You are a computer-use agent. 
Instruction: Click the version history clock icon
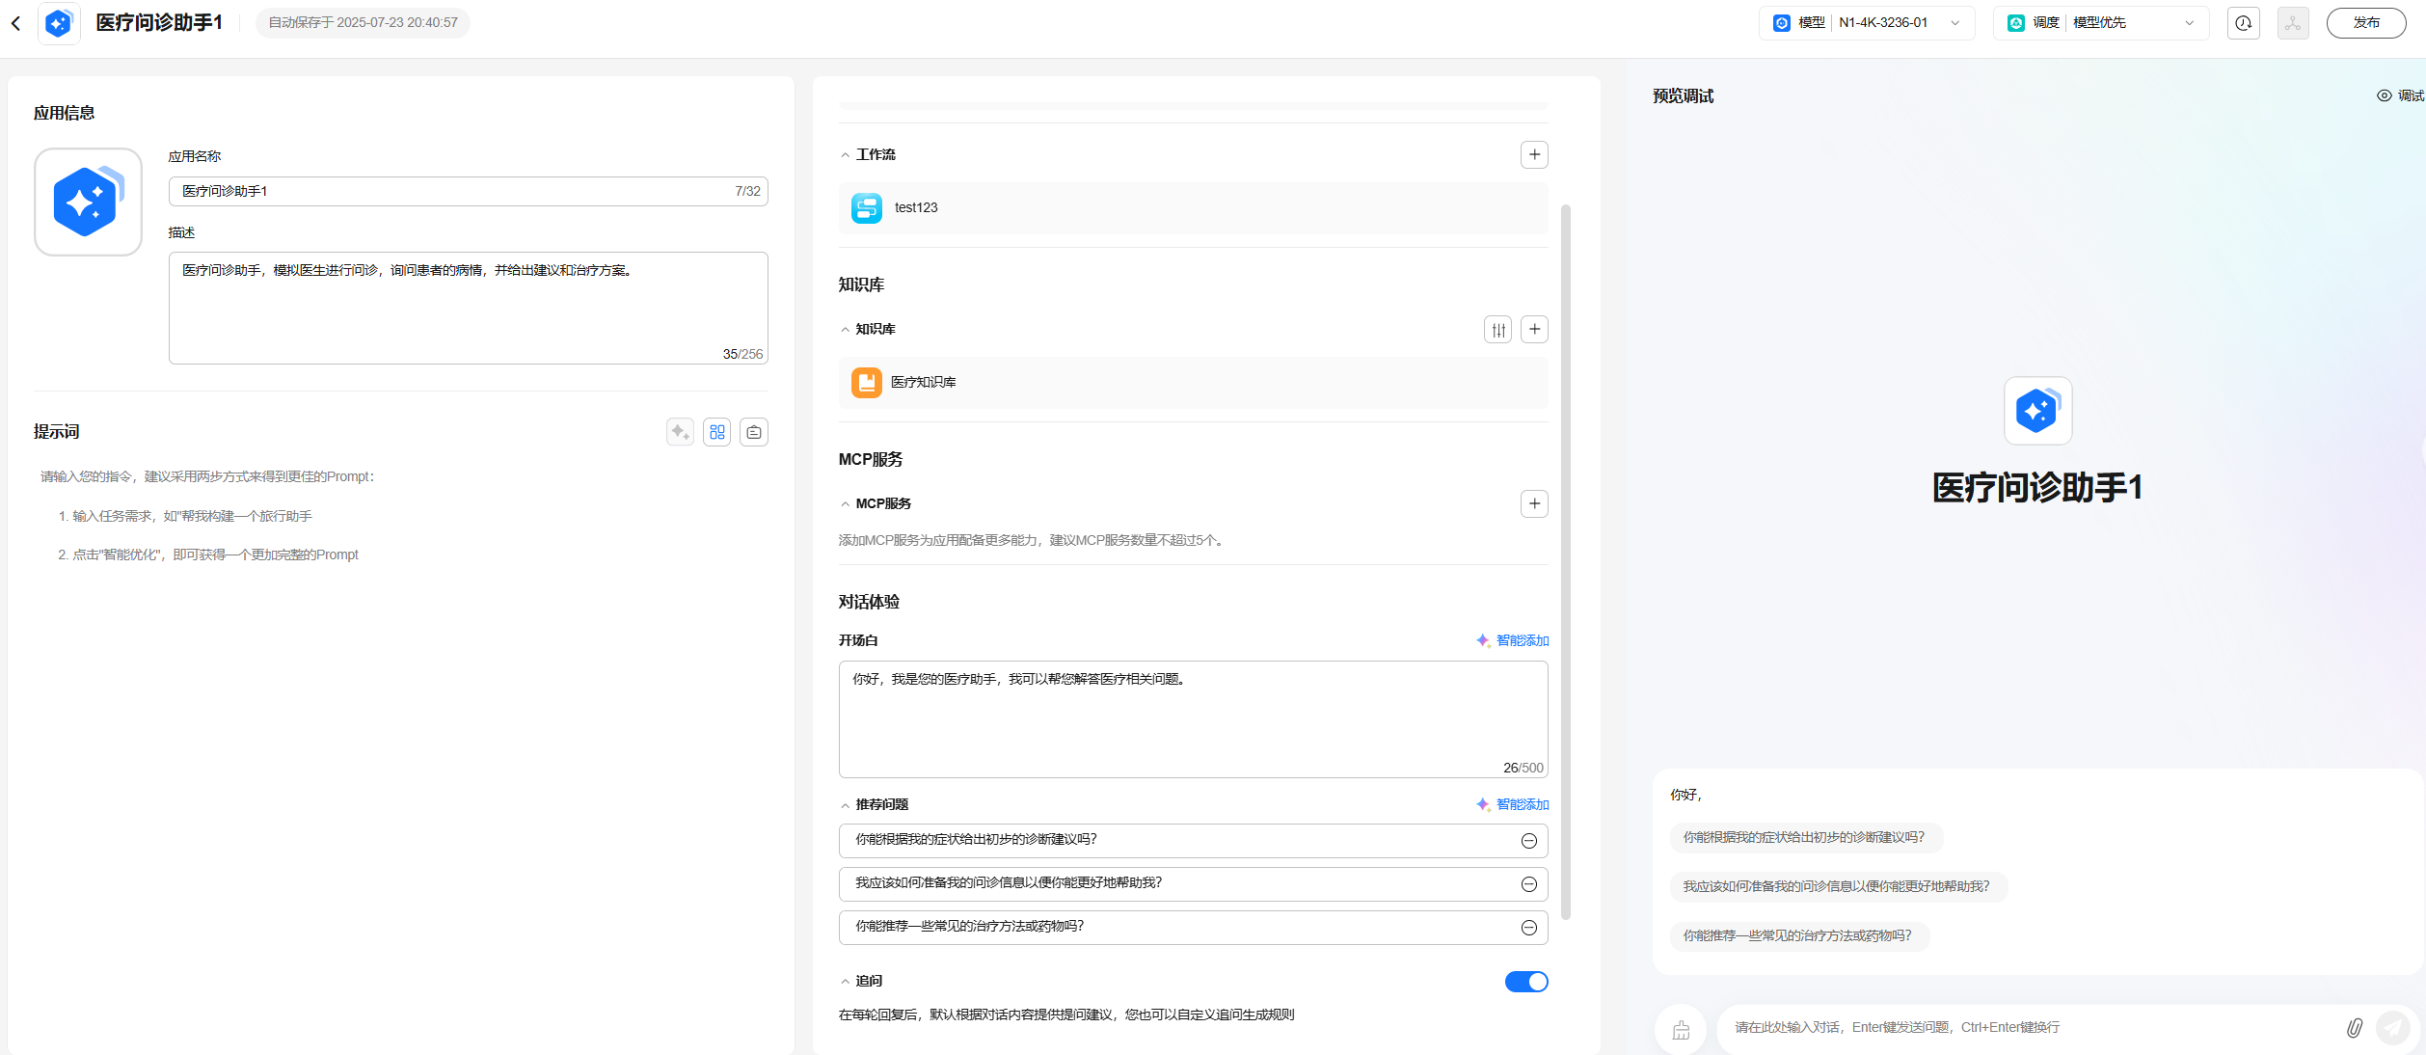[x=2244, y=23]
